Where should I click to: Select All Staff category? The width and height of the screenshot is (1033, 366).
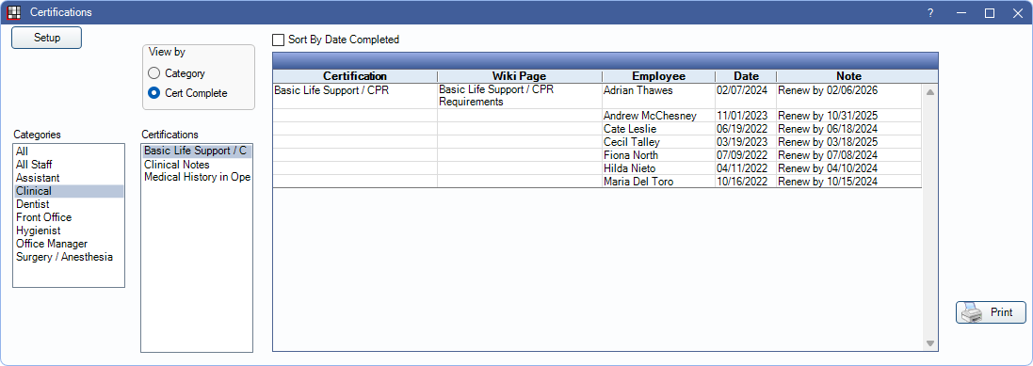tap(69, 165)
